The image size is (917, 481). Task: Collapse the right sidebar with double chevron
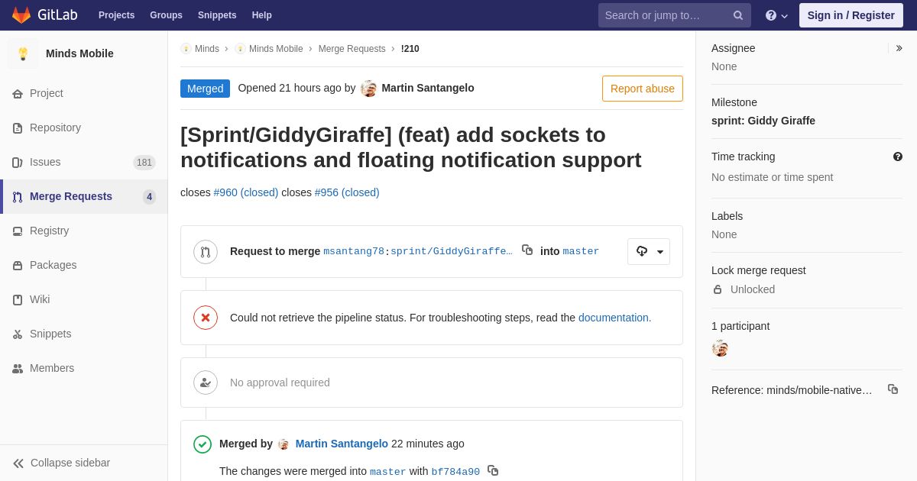[899, 48]
